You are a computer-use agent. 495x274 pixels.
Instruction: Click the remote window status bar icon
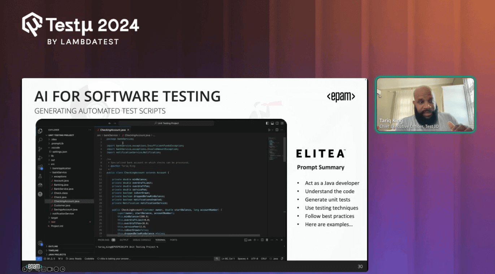coord(39,258)
